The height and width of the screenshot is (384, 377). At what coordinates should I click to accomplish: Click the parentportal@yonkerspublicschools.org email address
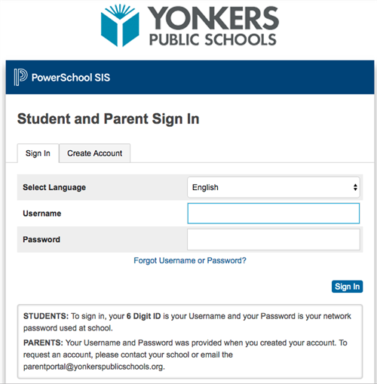point(93,367)
